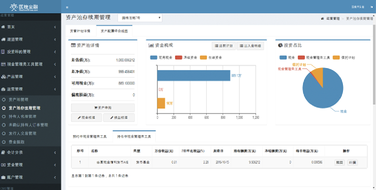Click the blue 889.1万 bar in chart

point(194,76)
